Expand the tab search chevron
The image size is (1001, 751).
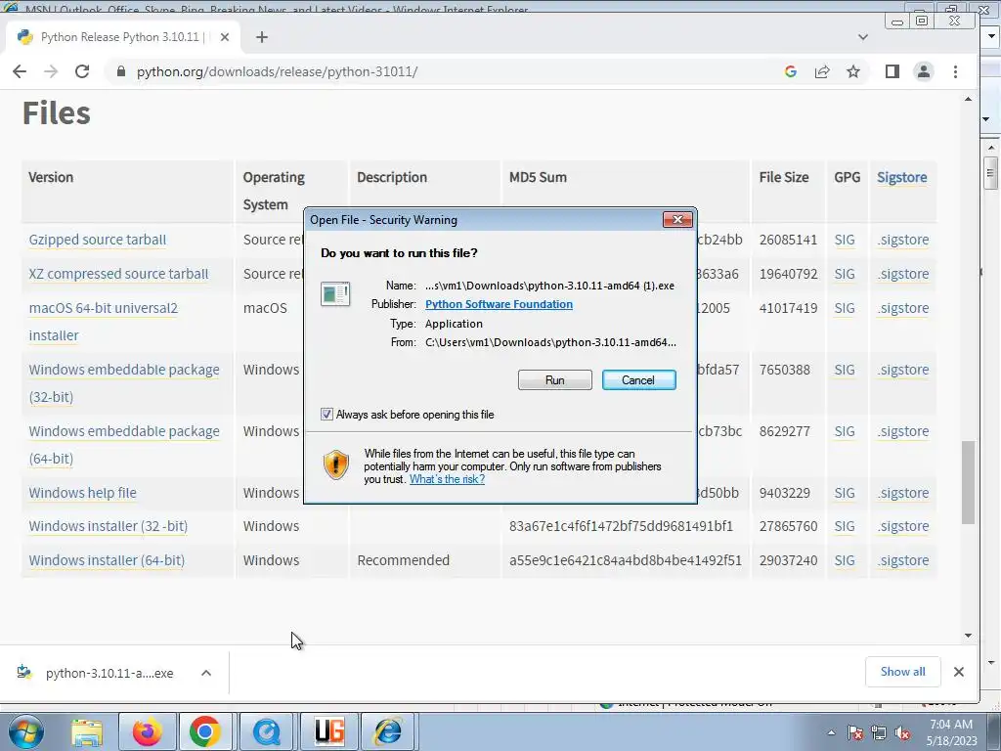[863, 37]
